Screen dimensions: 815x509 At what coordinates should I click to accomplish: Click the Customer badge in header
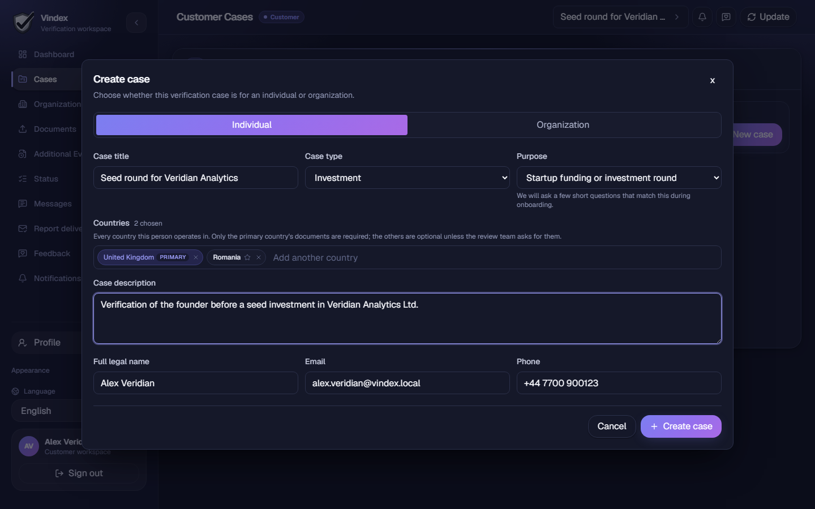point(281,17)
